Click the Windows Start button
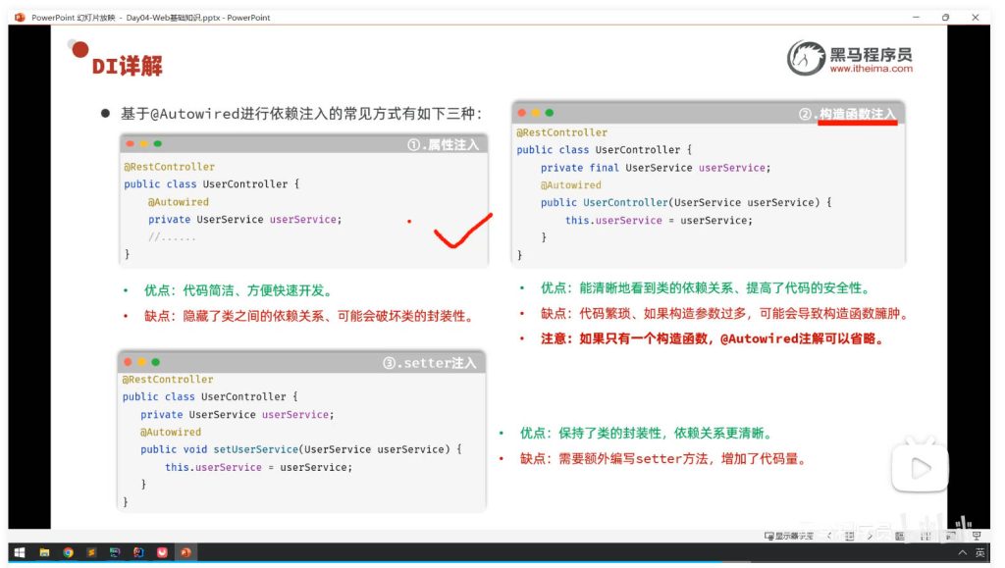The width and height of the screenshot is (1005, 568). 18,552
